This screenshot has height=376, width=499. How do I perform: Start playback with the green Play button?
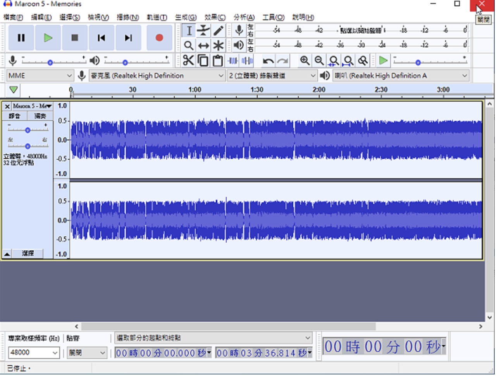[48, 38]
